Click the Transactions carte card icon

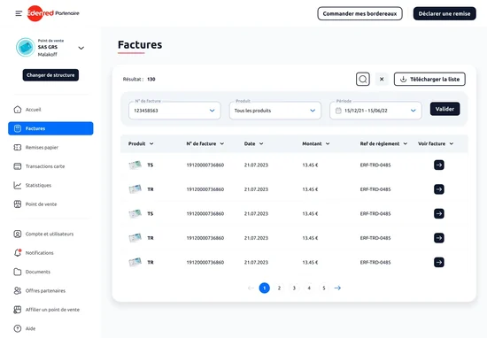pos(18,166)
